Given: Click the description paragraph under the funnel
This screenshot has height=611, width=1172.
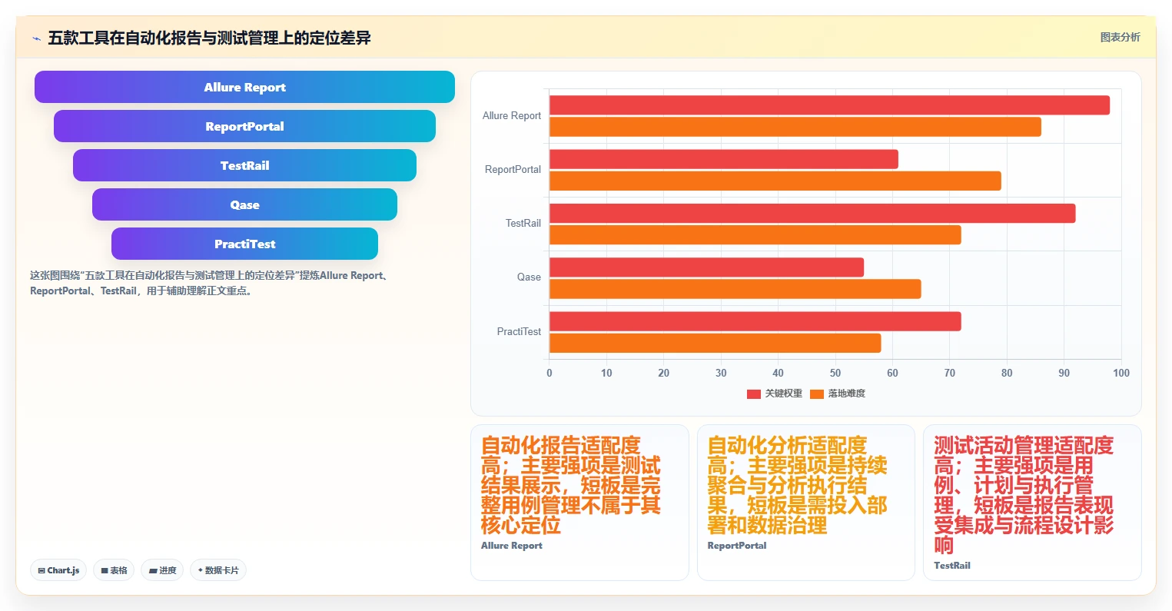Looking at the screenshot, I should 211,283.
